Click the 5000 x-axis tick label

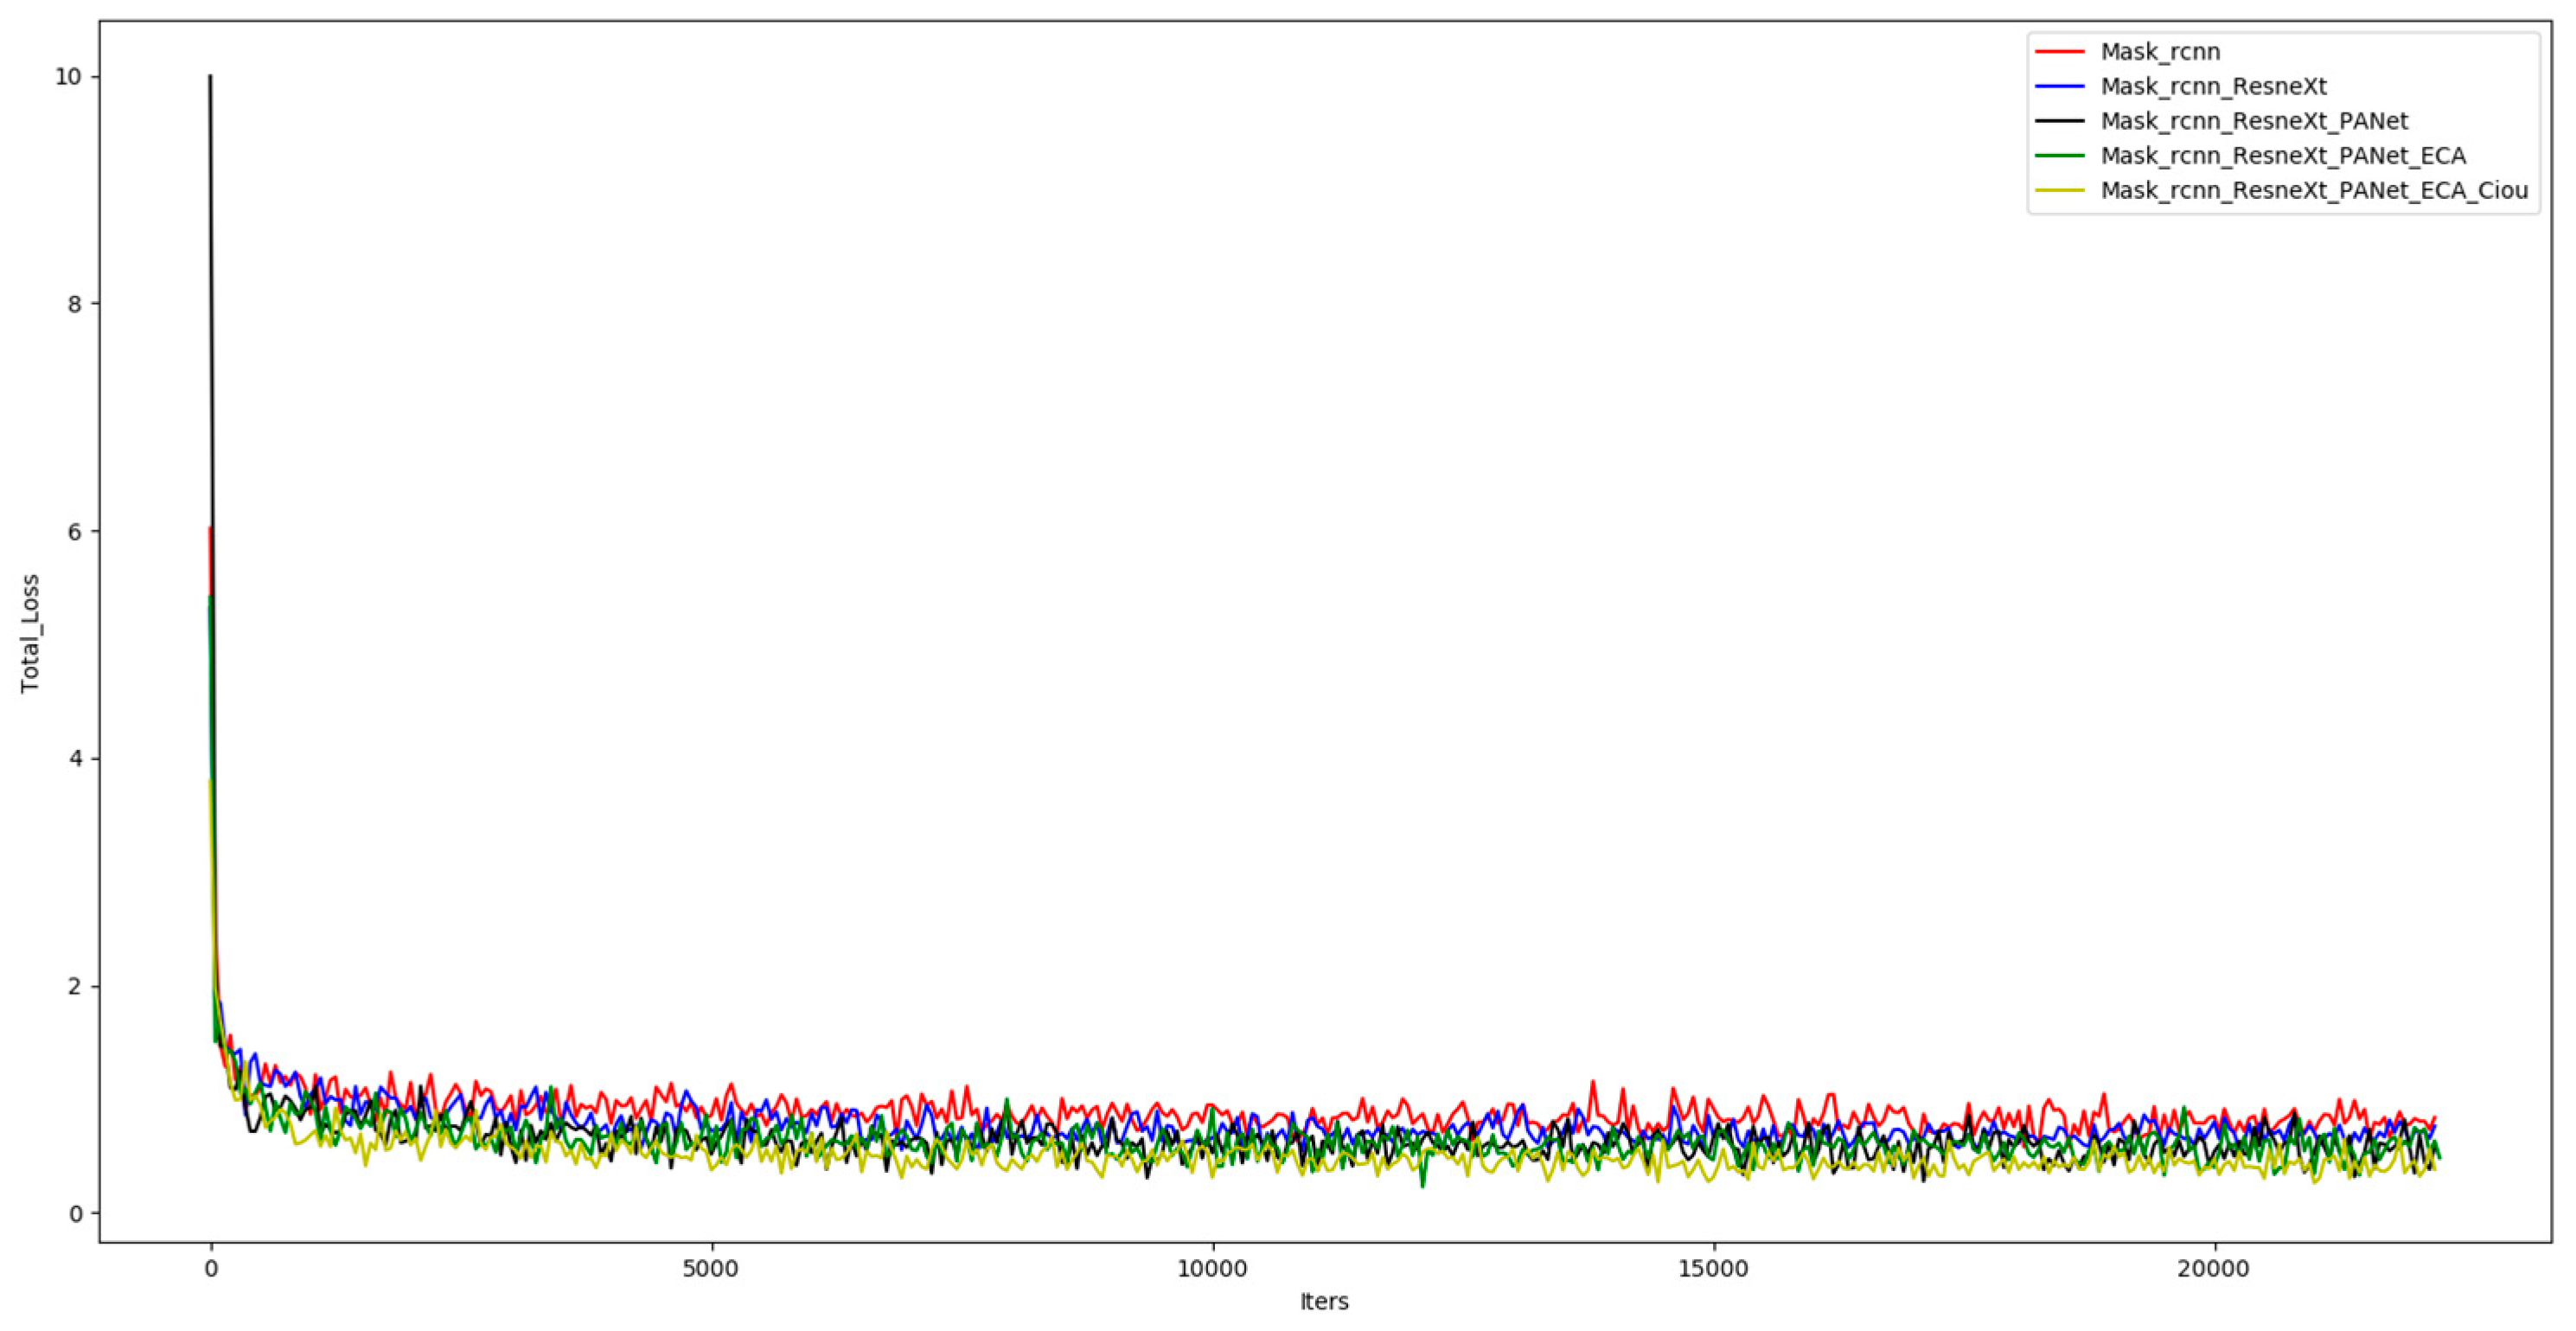tap(710, 1270)
